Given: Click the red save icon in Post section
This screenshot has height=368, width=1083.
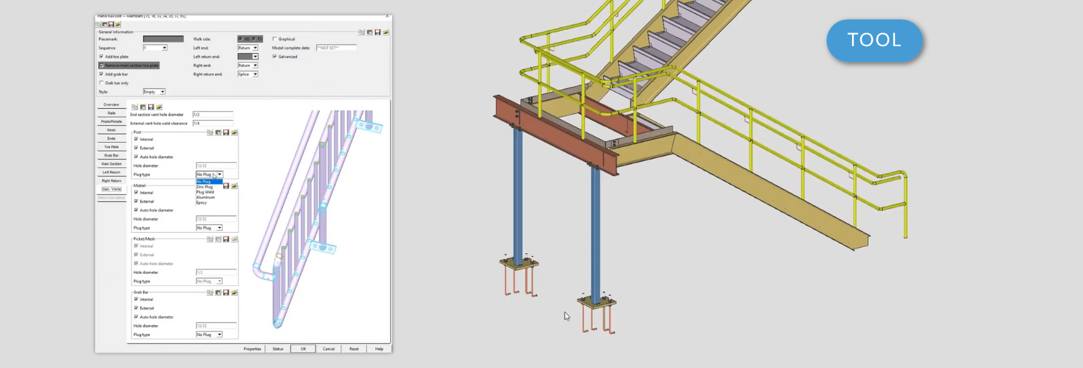Looking at the screenshot, I should (226, 133).
